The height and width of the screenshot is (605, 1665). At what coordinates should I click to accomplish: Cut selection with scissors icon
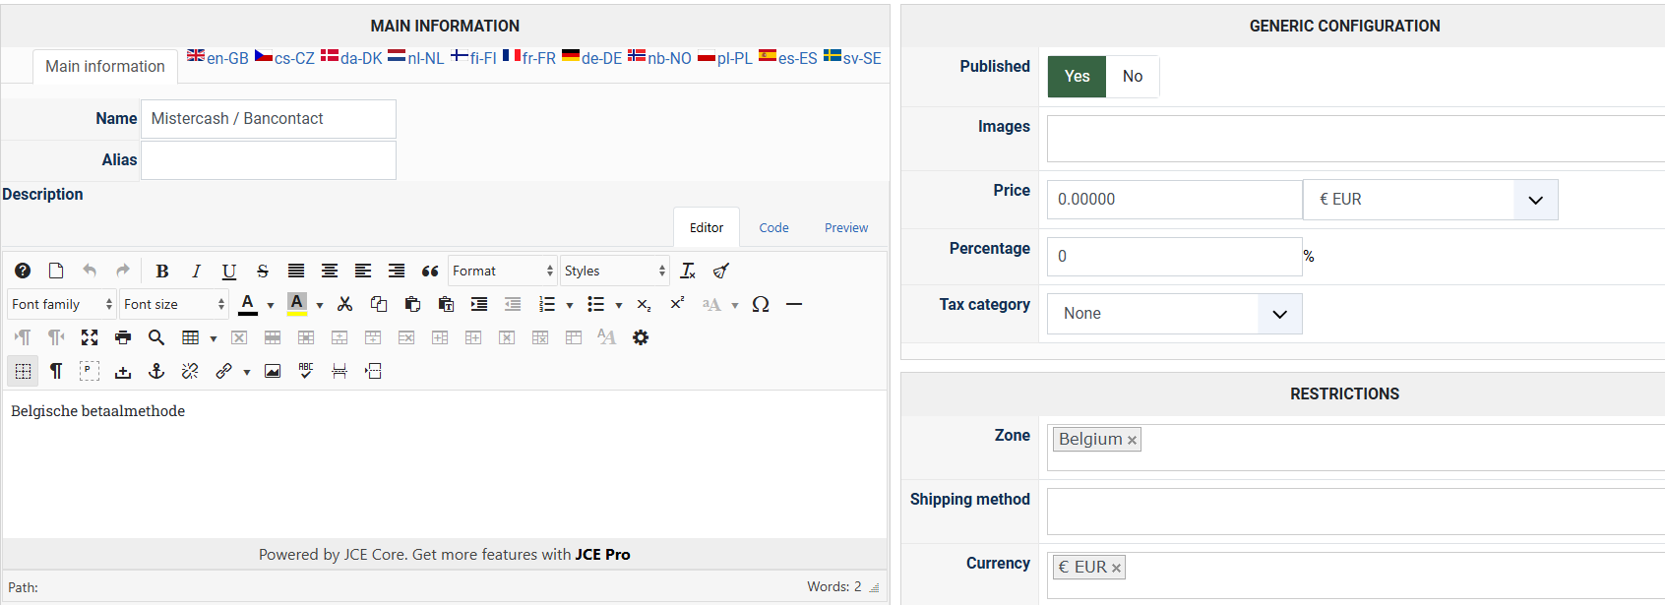[345, 304]
